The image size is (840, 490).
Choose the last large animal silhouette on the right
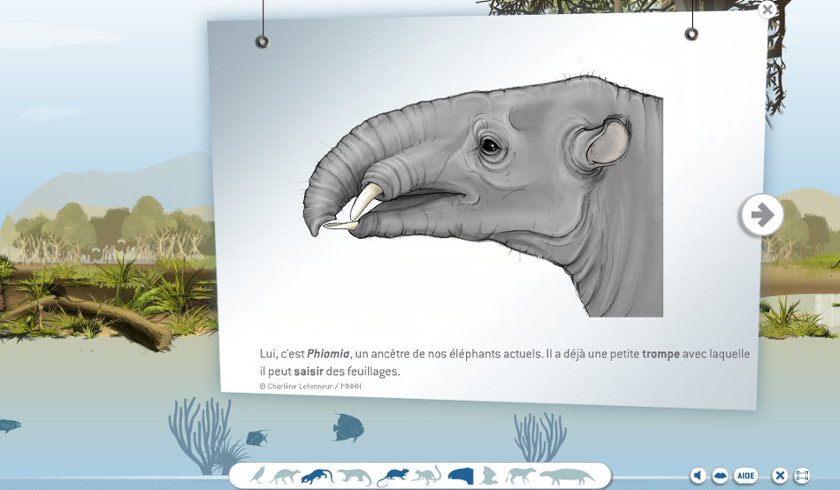pyautogui.click(x=568, y=477)
